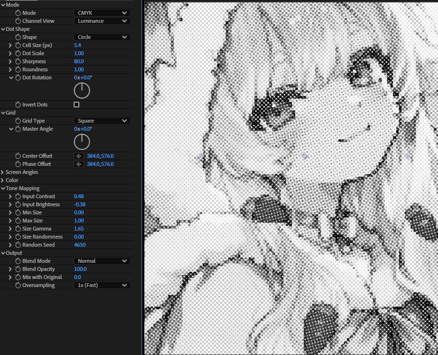Open Grid Type dropdown showing Square
Image resolution: width=438 pixels, height=355 pixels.
point(102,121)
